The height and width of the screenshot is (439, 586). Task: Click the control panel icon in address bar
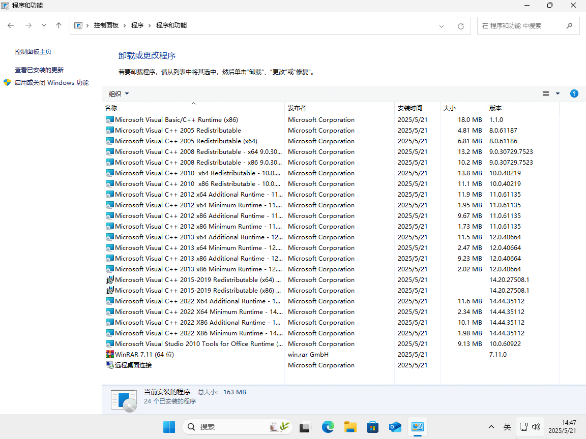tap(78, 25)
